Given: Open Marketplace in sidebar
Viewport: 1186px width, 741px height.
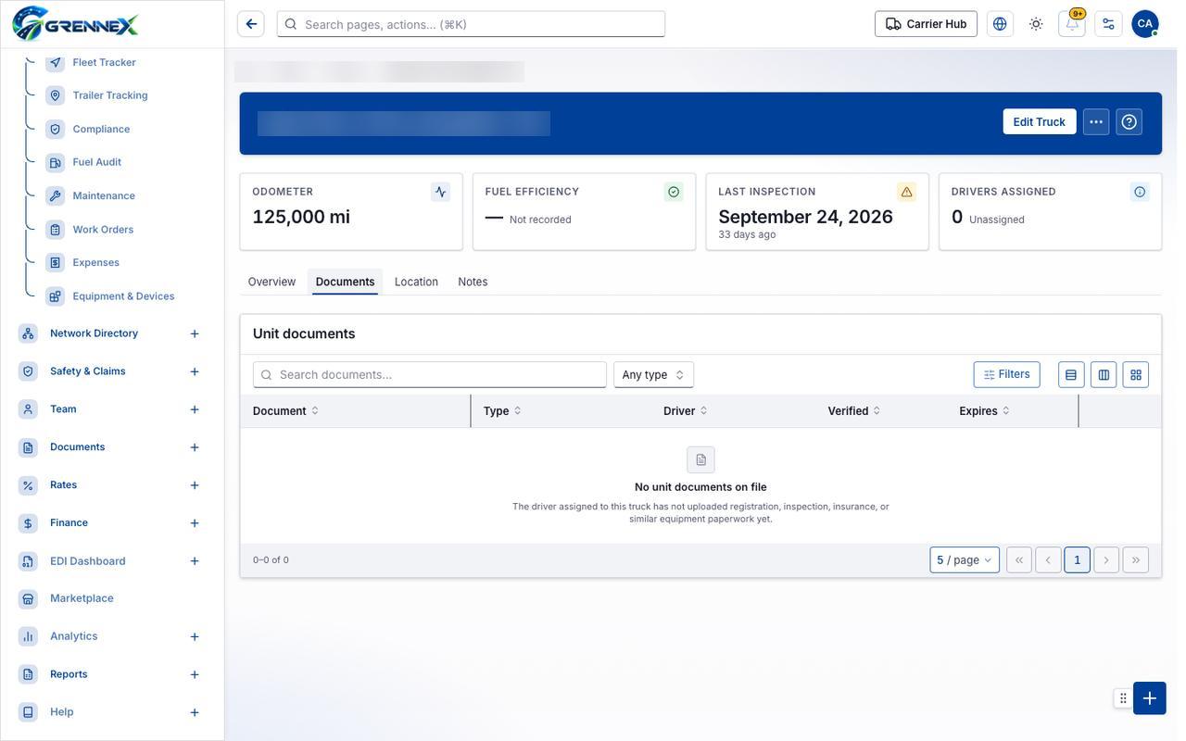Looking at the screenshot, I should 82,598.
